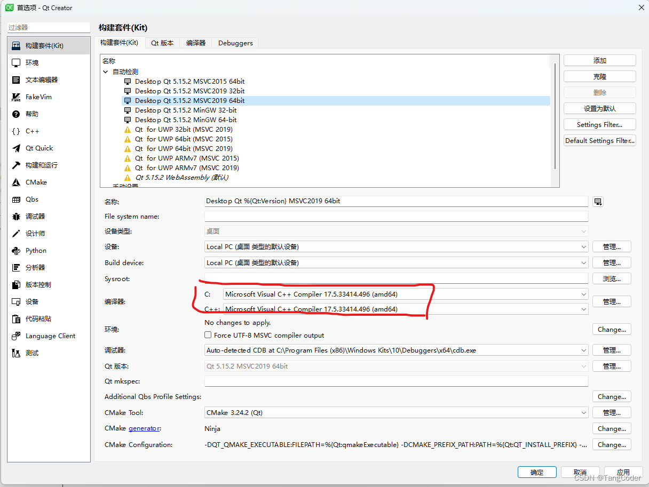Open the 构建套件(Kit) category icon in sidebar
The height and width of the screenshot is (487, 649).
[16, 46]
